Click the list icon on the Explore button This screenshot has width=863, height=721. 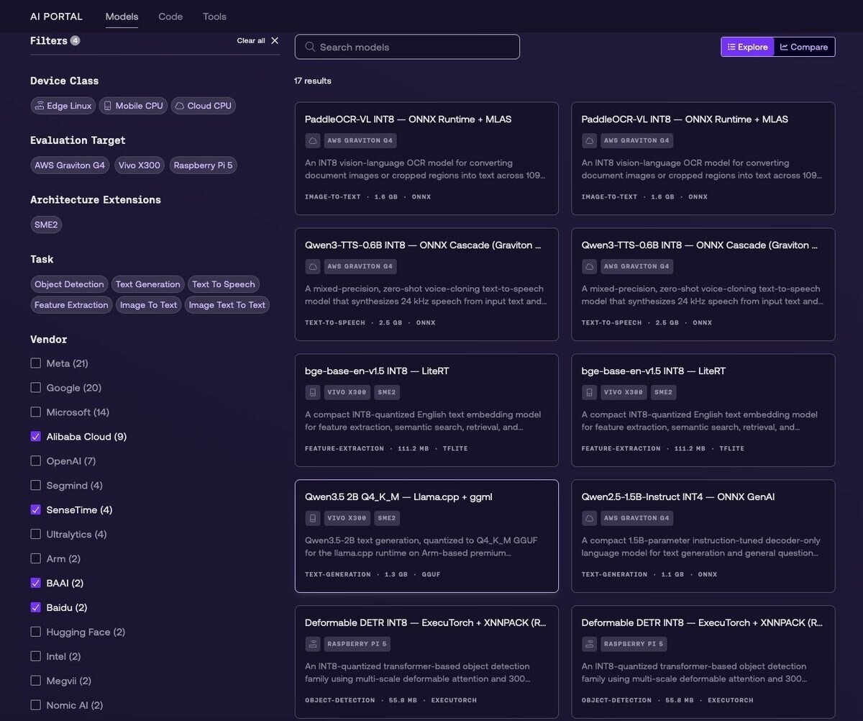(x=731, y=47)
